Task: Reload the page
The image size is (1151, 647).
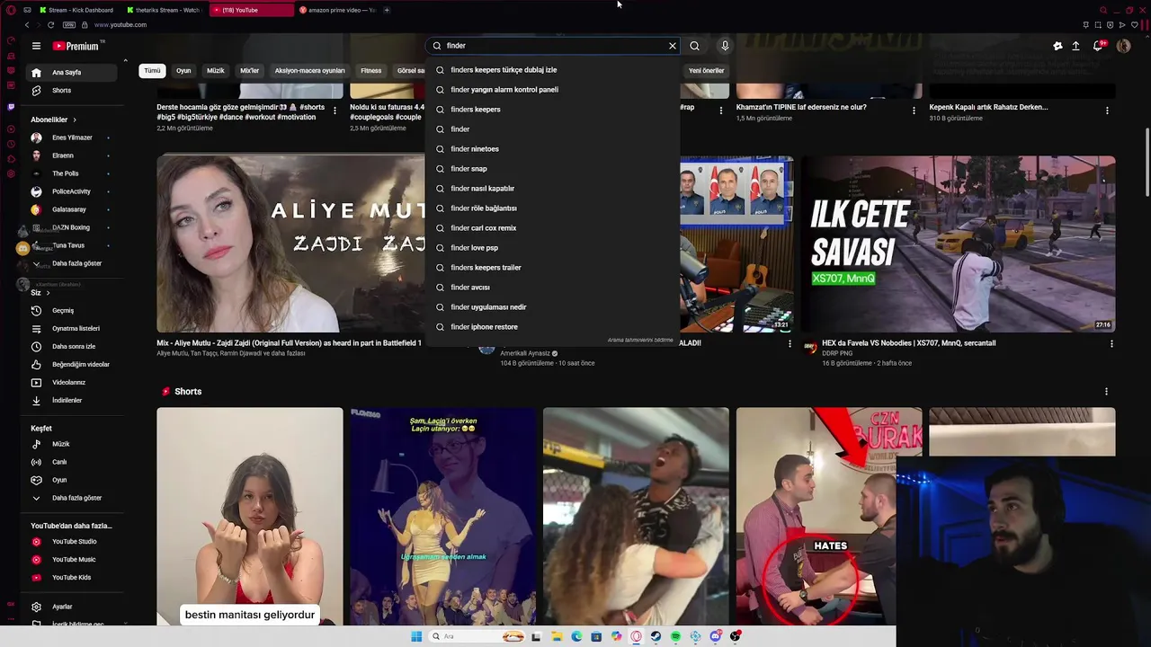Action: click(x=50, y=25)
